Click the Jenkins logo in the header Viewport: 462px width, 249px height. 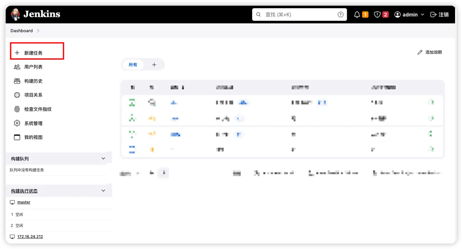[x=35, y=14]
